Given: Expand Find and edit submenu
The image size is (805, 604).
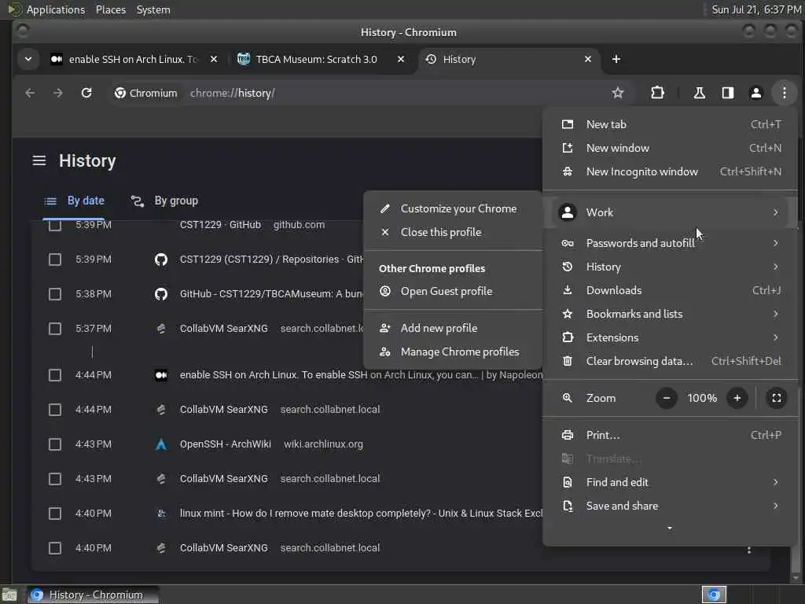Looking at the screenshot, I should tap(670, 482).
